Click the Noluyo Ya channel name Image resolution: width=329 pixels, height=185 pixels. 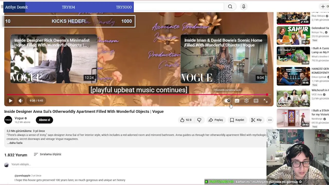(x=318, y=32)
